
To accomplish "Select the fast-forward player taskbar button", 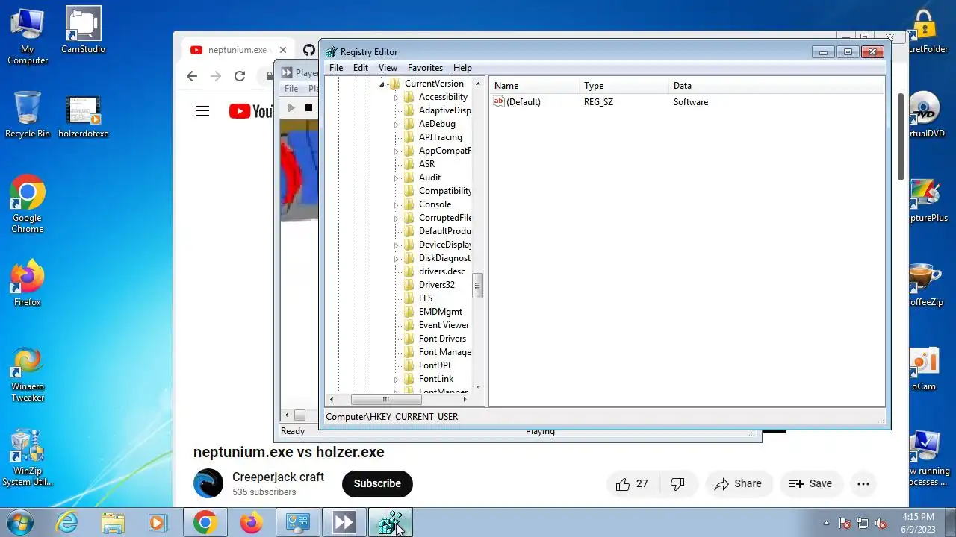I will (344, 523).
